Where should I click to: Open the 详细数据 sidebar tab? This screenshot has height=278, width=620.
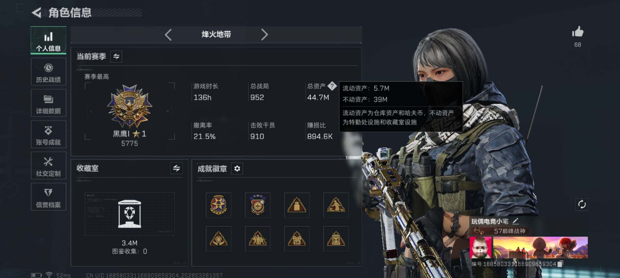point(48,103)
